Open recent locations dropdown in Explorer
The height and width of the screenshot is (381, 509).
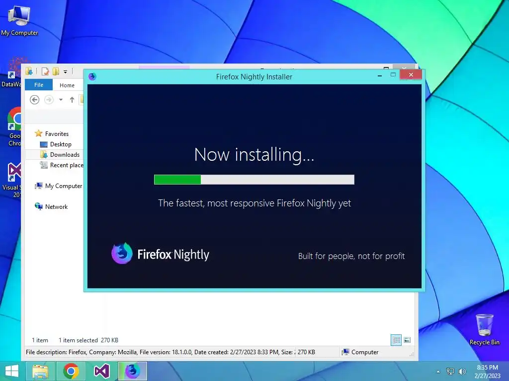(x=61, y=100)
